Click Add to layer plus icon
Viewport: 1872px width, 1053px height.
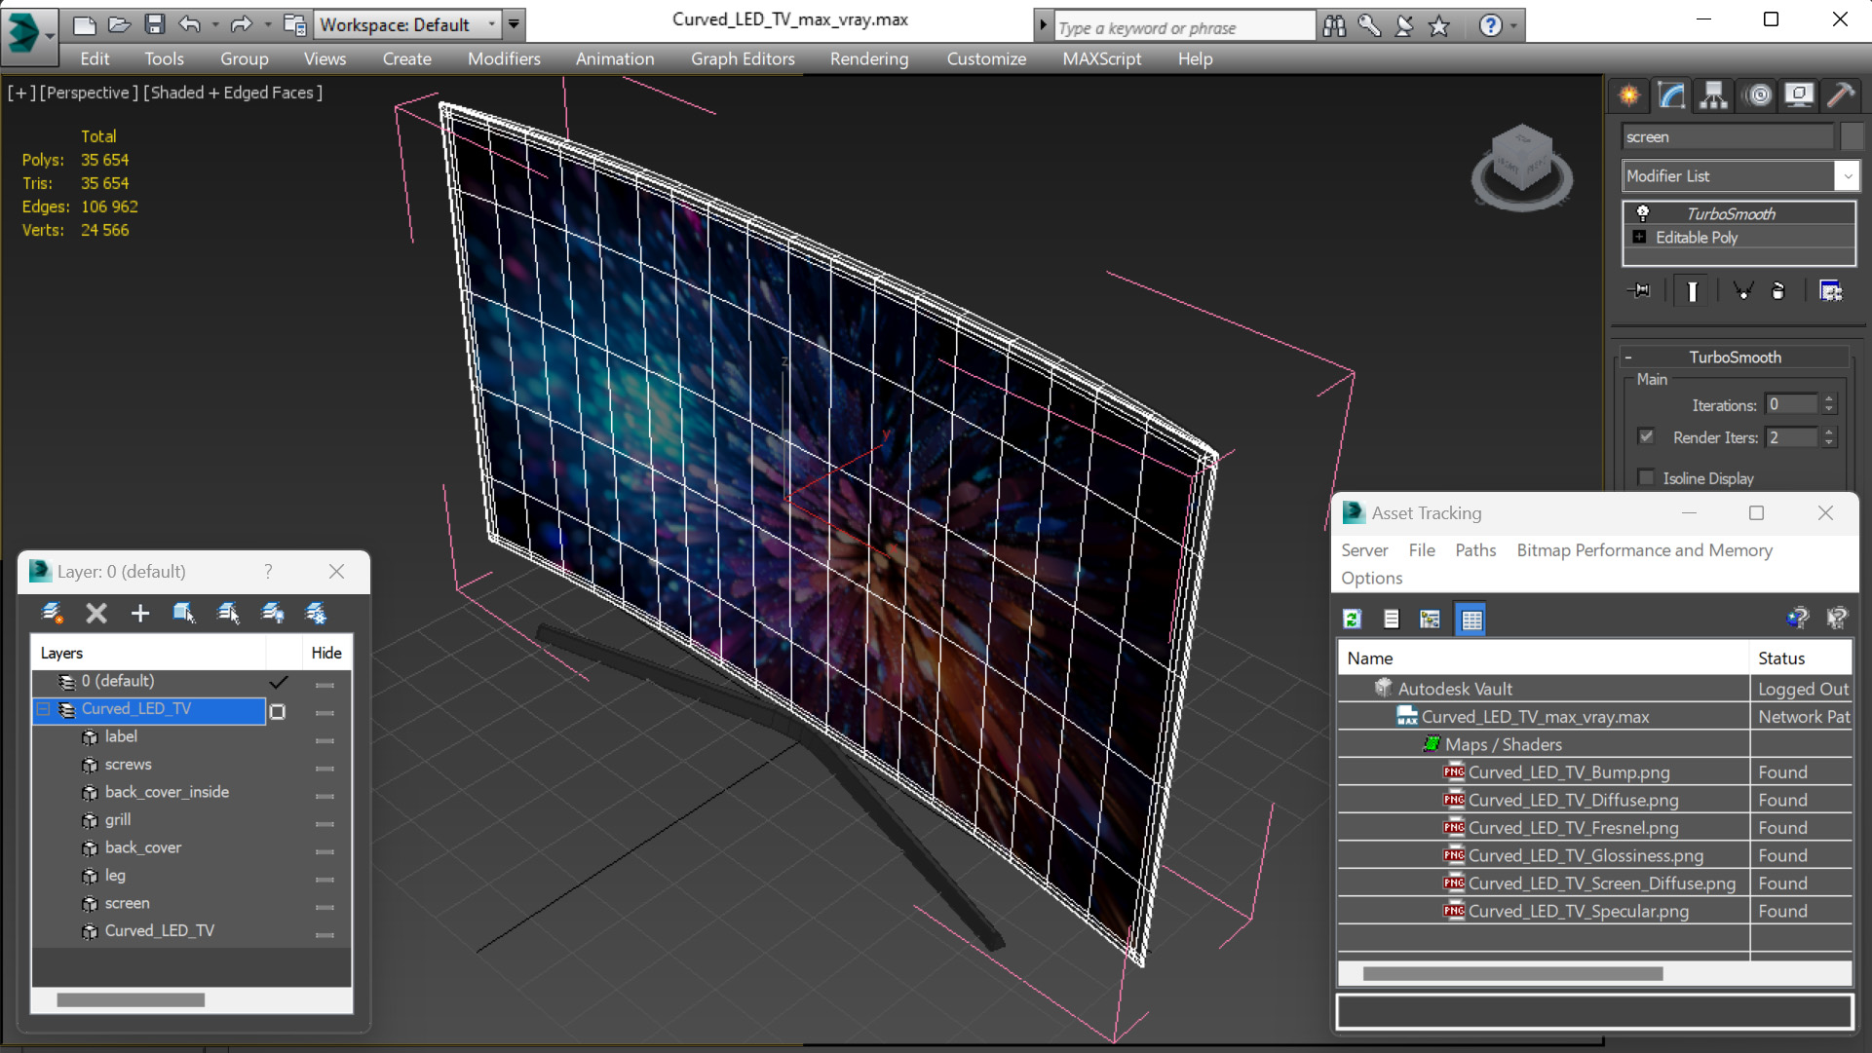click(140, 613)
